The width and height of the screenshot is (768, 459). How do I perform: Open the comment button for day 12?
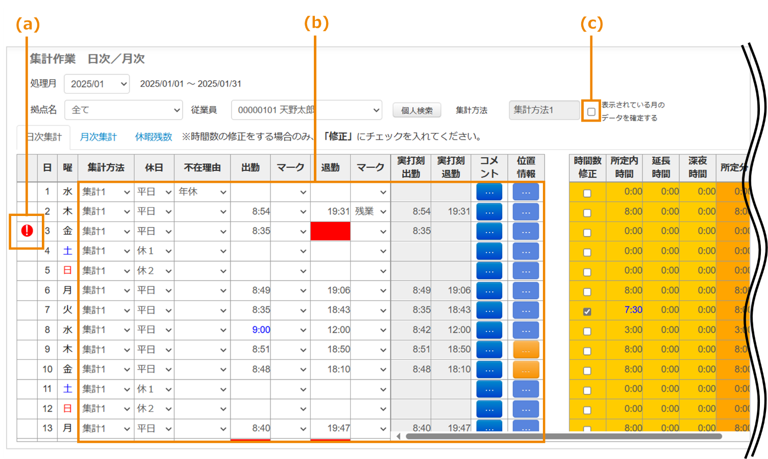pyautogui.click(x=489, y=409)
